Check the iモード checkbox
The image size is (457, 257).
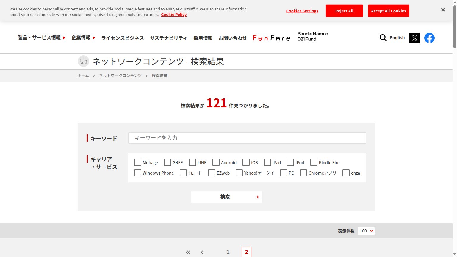[183, 173]
